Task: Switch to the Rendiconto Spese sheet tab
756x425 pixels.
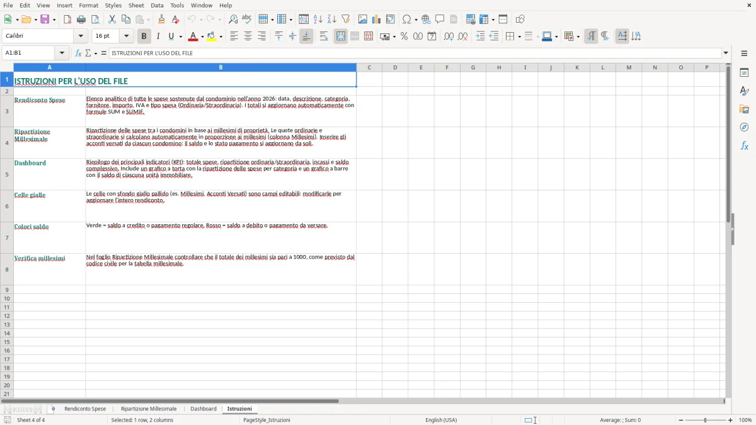Action: 85,409
